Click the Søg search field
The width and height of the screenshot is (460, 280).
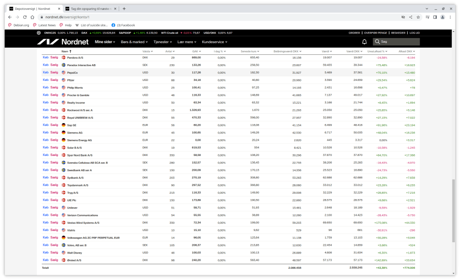pyautogui.click(x=398, y=42)
